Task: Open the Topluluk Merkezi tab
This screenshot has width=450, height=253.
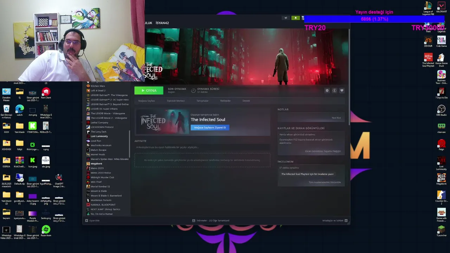Action: coord(176,101)
